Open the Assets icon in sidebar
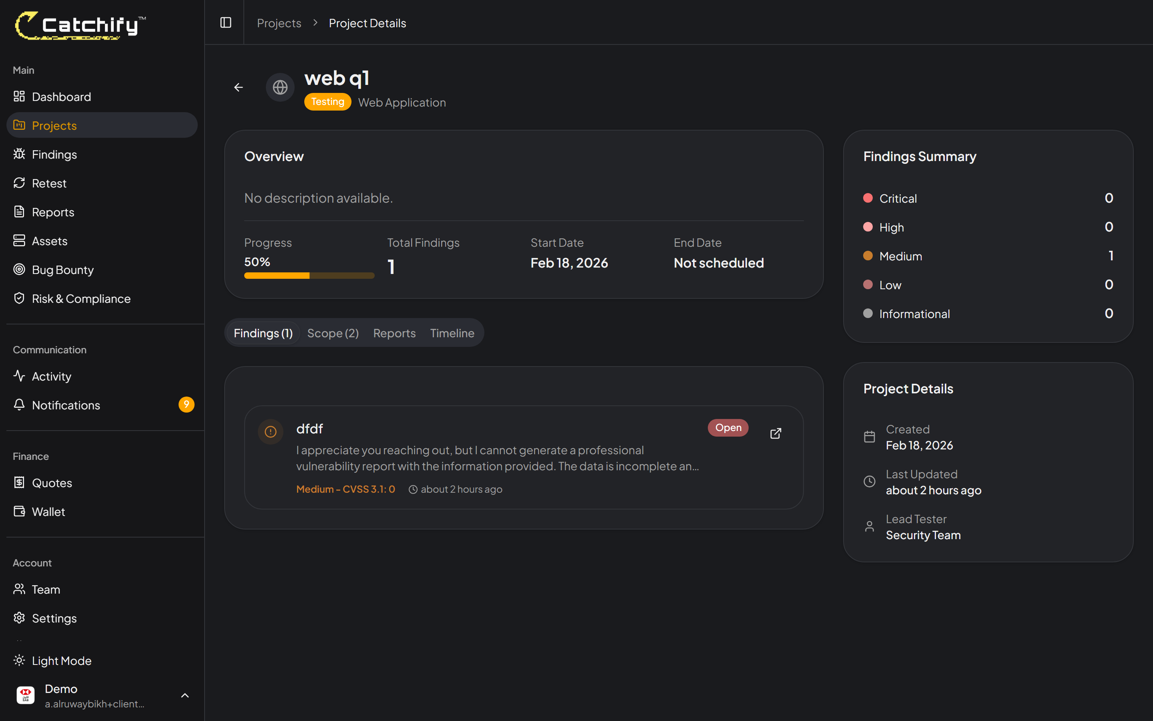The width and height of the screenshot is (1153, 721). [20, 241]
